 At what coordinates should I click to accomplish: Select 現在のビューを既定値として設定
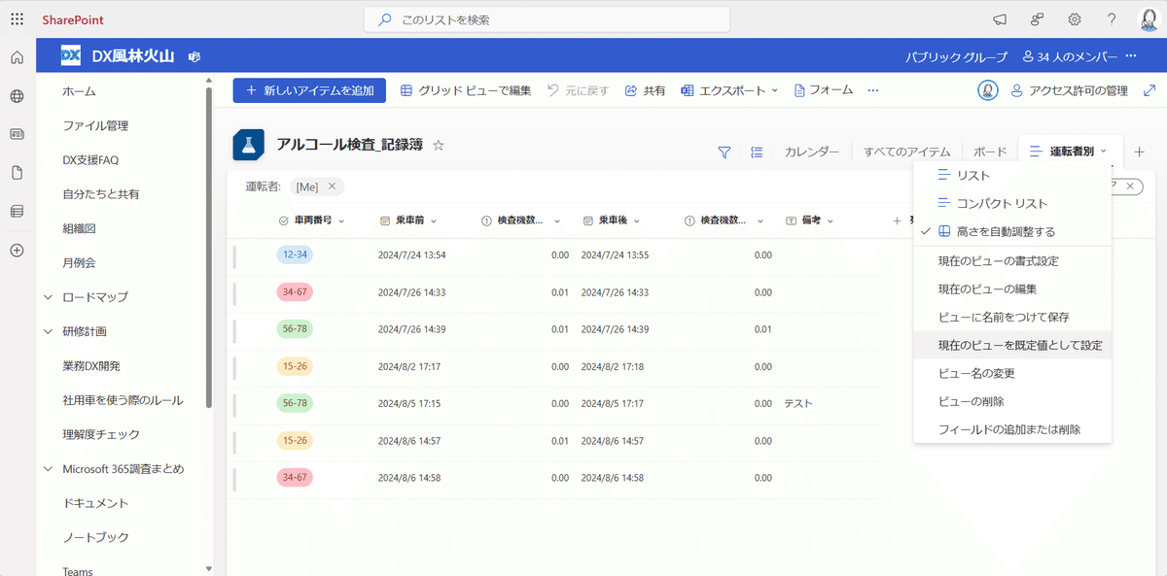(1011, 346)
